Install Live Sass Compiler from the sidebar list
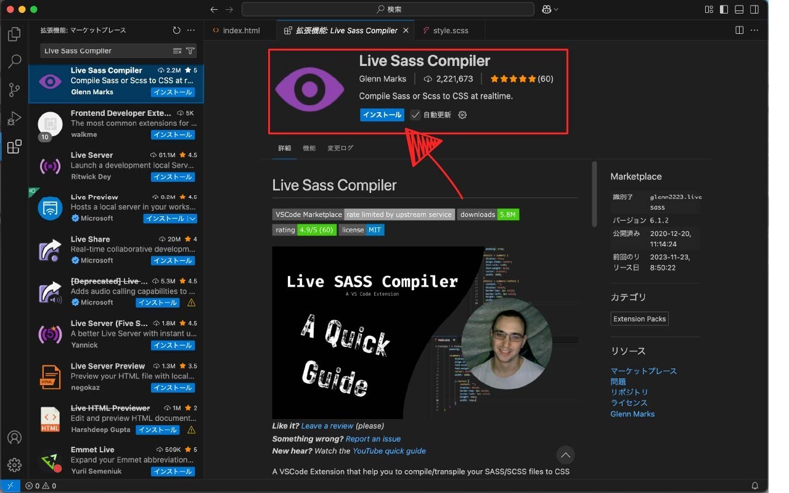789x493 pixels. click(x=173, y=92)
